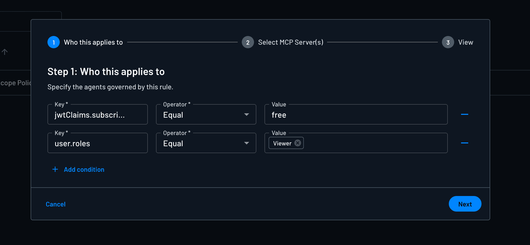
Task: Go to Select MCP Server(s) step
Action: pos(291,42)
